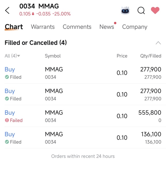Click green Filled checkmark on first order
The width and height of the screenshot is (166, 171).
7,77
